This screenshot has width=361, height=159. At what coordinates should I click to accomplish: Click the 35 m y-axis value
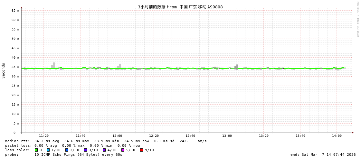point(15,67)
